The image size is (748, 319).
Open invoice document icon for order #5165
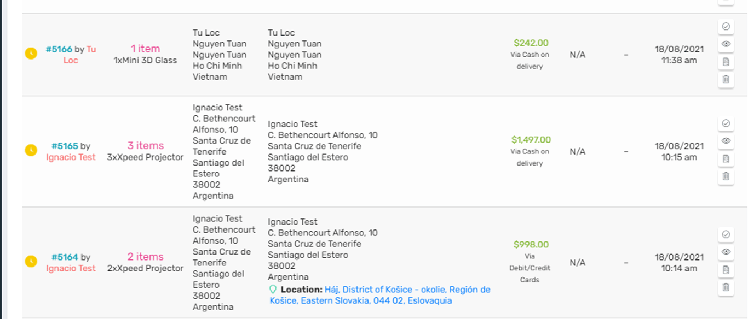click(x=726, y=158)
